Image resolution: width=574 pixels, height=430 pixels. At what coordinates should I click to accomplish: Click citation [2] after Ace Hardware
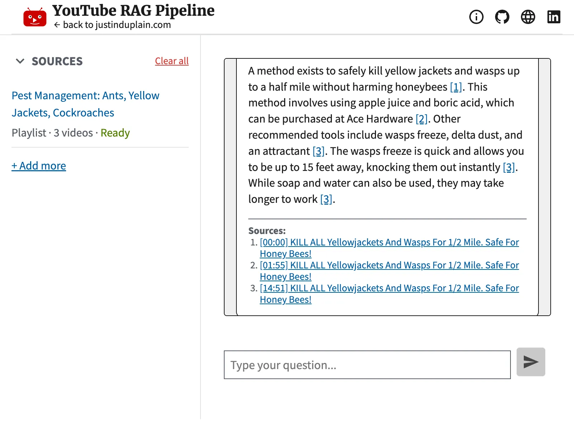coord(422,119)
